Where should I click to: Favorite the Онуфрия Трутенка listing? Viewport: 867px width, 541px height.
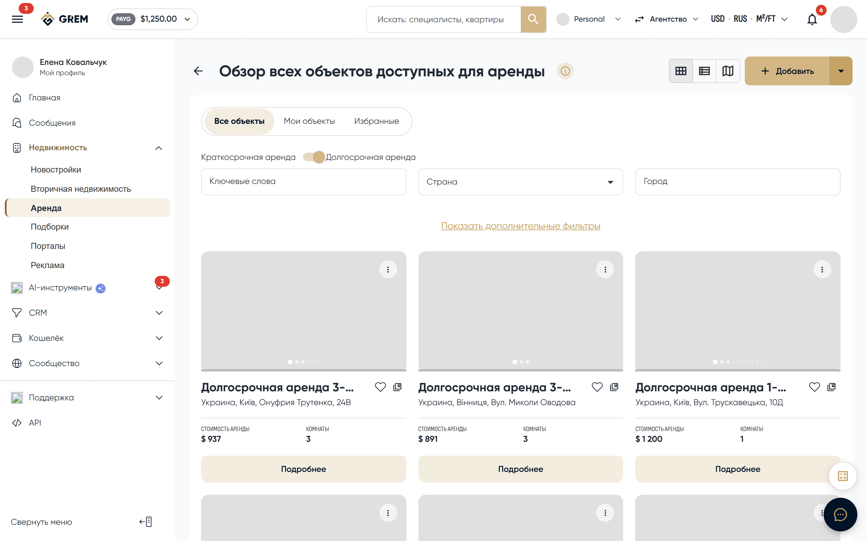[381, 387]
